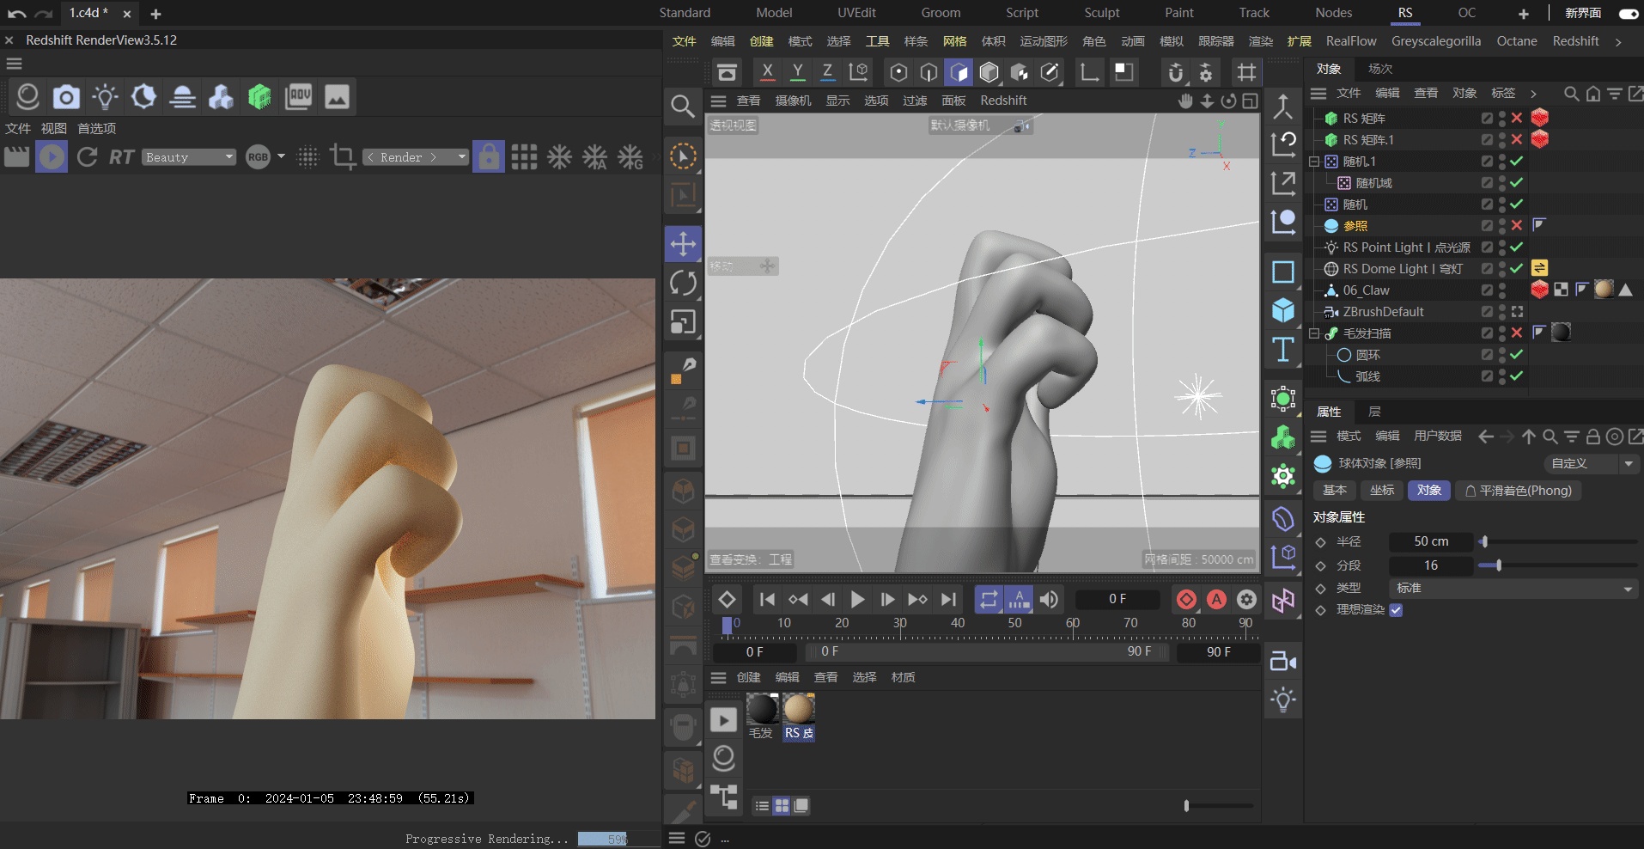Collapse the 毛发扫描 tree node
The height and width of the screenshot is (849, 1644).
(x=1313, y=333)
